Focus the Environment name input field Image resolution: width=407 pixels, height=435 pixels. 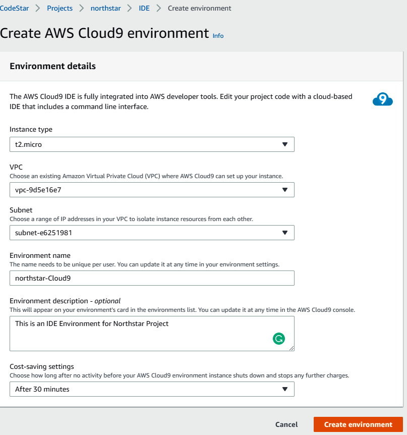[x=152, y=278]
